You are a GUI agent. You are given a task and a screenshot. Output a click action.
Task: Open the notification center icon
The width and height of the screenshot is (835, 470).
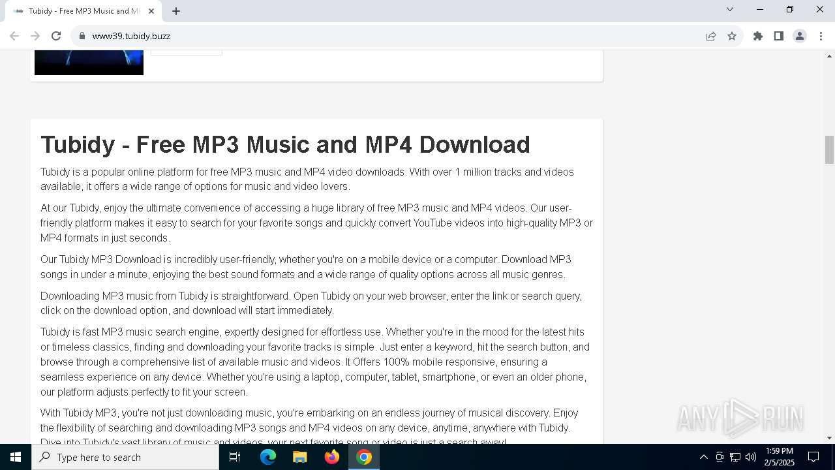click(813, 457)
